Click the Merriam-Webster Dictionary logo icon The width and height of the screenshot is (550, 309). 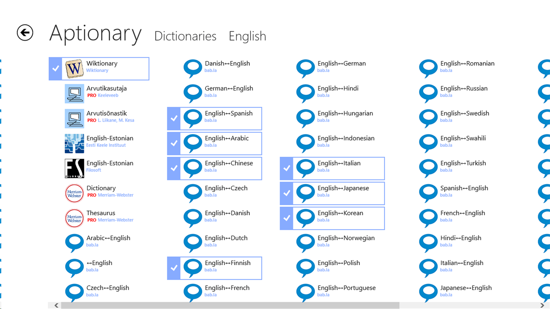[74, 193]
